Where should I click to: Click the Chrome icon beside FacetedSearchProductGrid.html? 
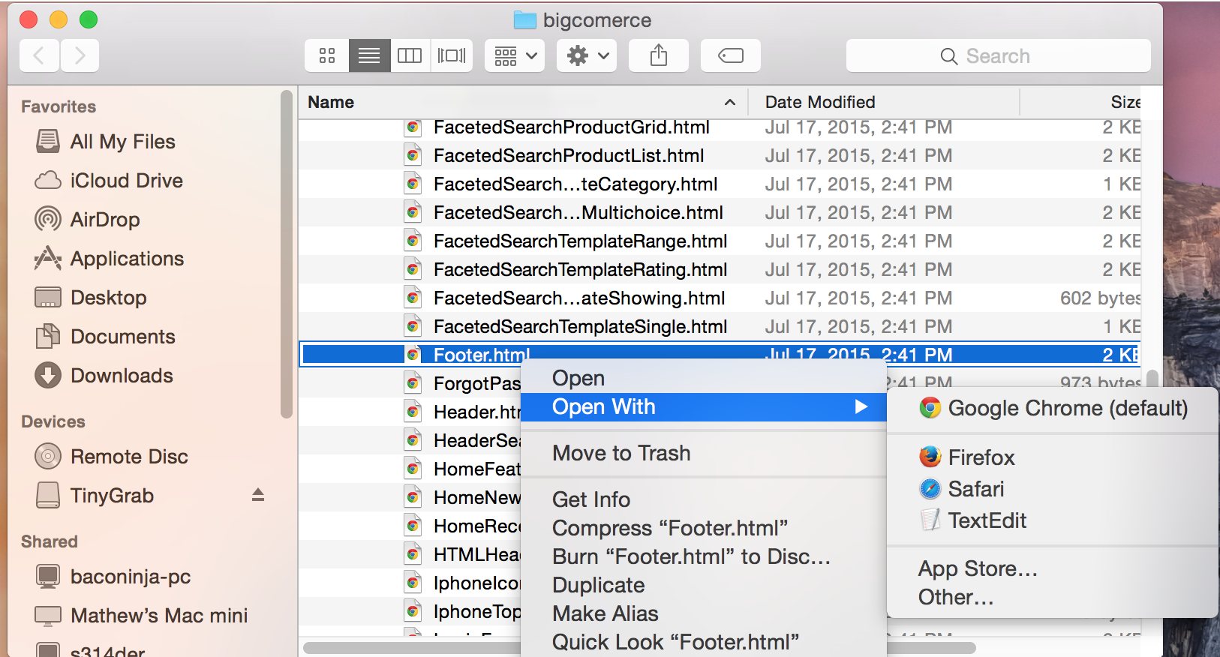coord(413,127)
